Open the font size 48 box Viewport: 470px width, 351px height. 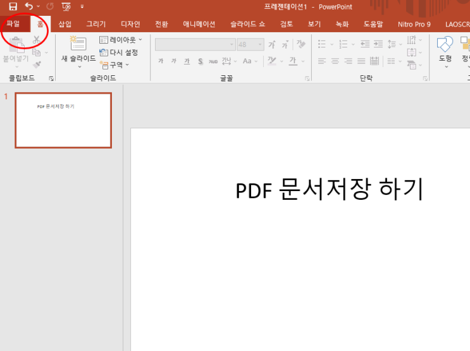250,45
